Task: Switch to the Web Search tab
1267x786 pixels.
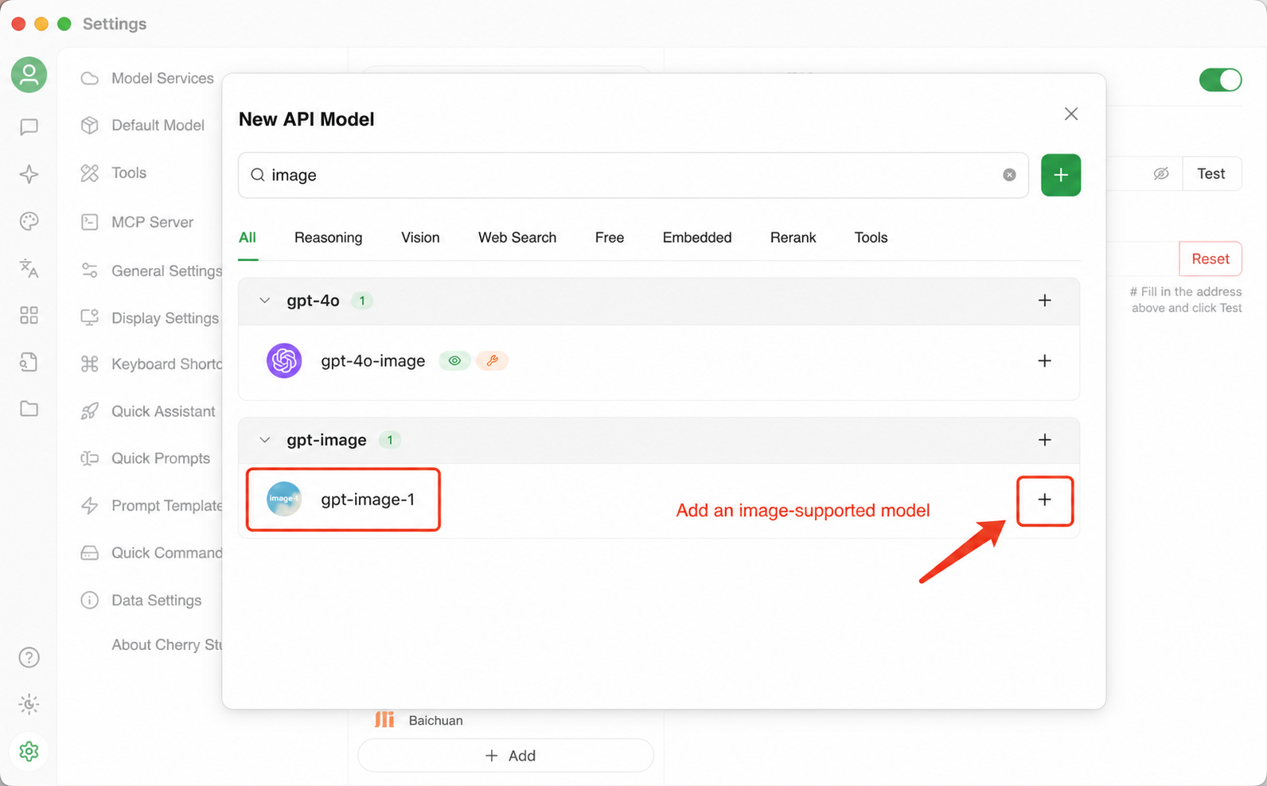Action: click(x=517, y=238)
